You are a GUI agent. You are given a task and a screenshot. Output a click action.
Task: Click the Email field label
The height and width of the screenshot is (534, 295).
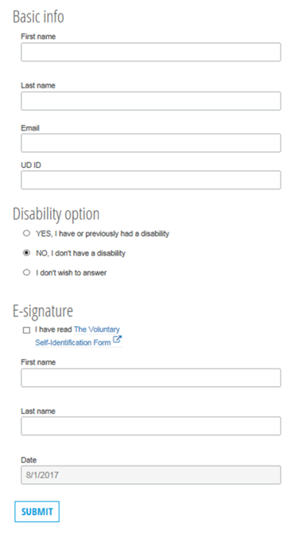[x=30, y=128]
